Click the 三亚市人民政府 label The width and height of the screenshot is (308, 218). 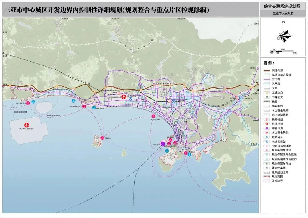click(283, 14)
